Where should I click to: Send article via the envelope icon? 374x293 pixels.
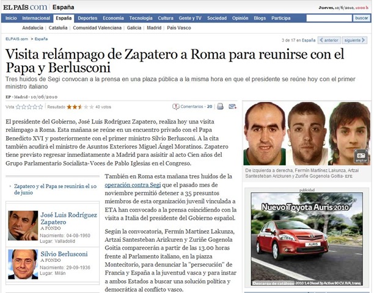(x=232, y=106)
